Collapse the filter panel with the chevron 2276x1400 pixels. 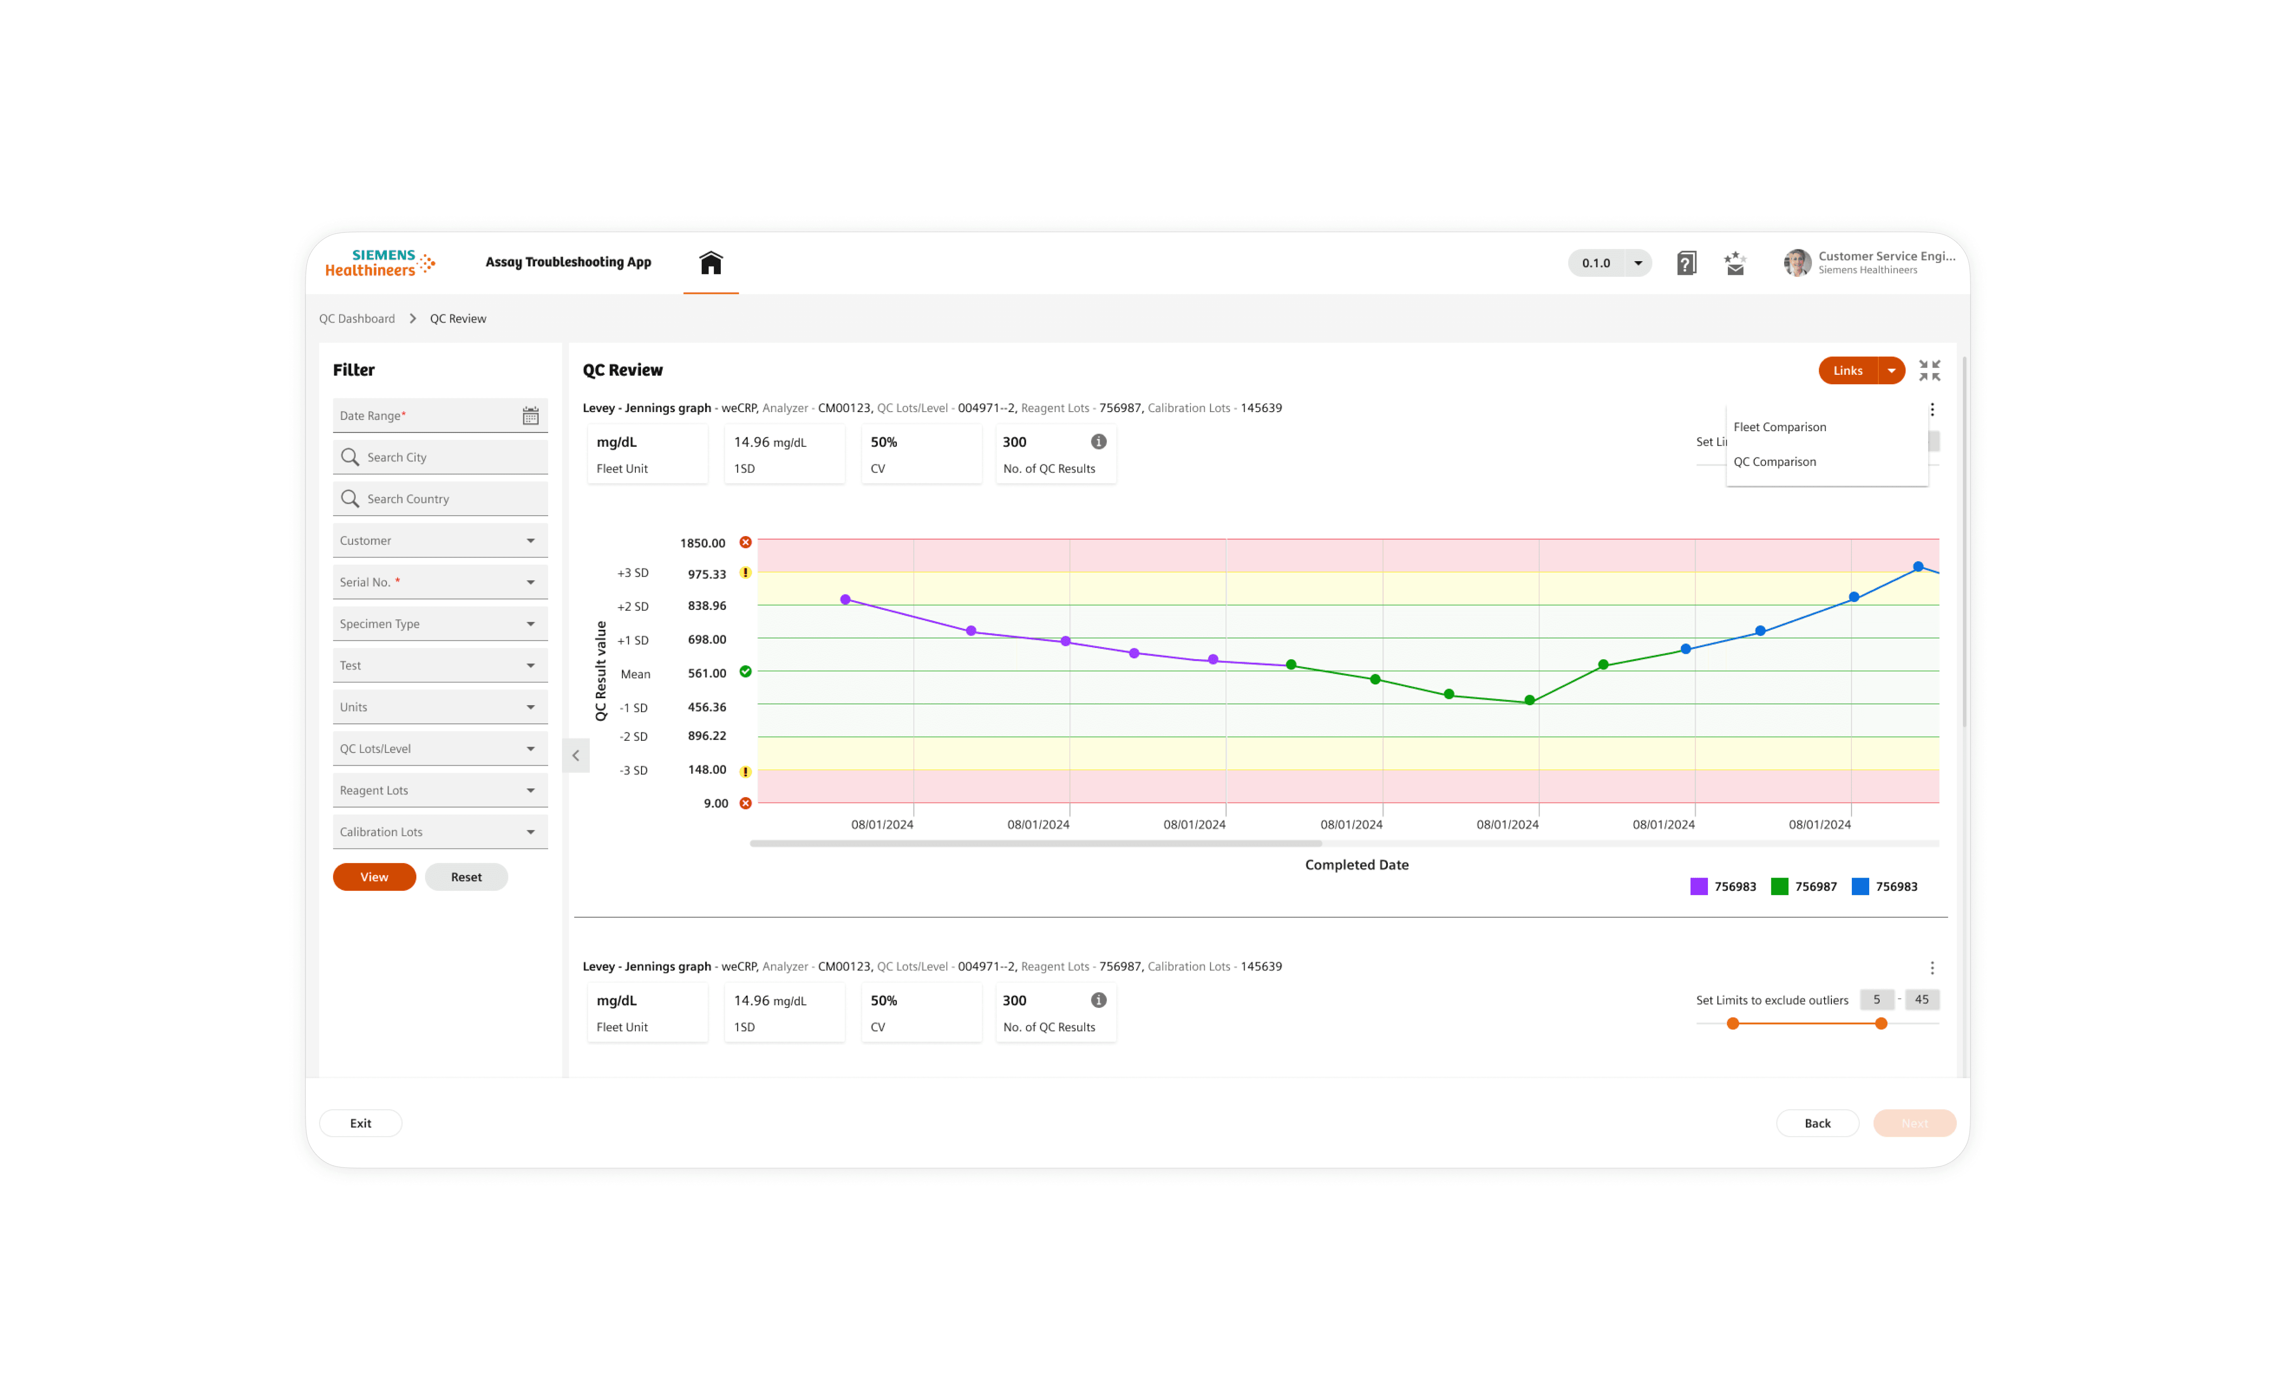tap(576, 756)
